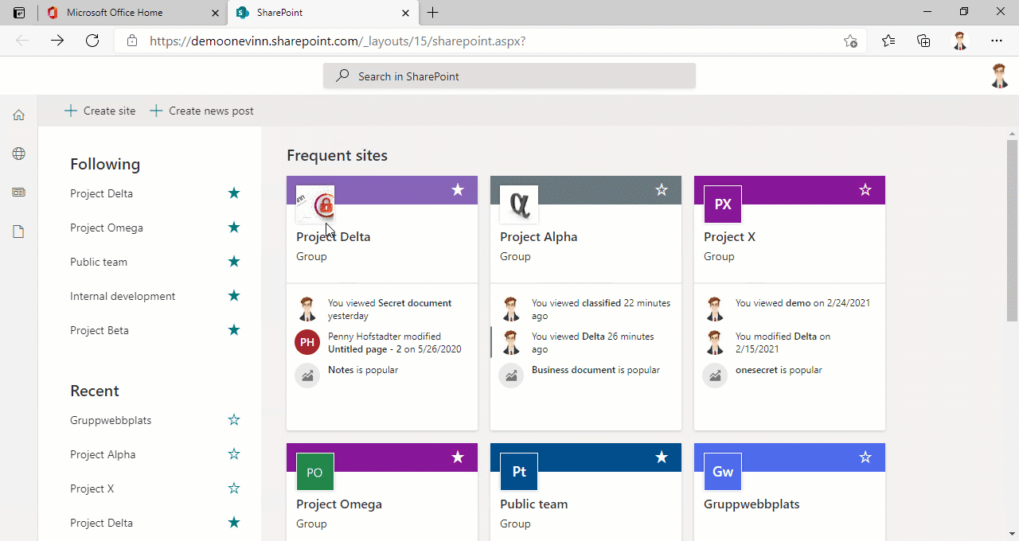Click the browser refresh button
The height and width of the screenshot is (541, 1019).
tap(92, 41)
